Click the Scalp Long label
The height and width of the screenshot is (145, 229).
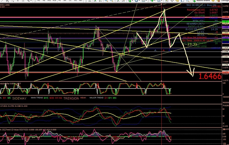(x=200, y=46)
